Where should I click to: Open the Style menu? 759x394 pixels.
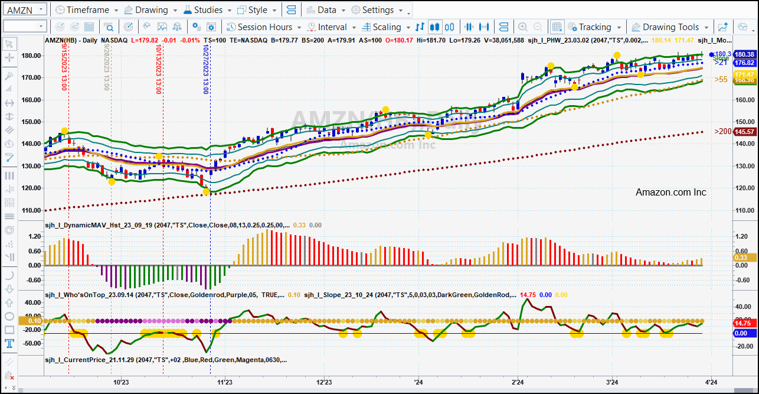pyautogui.click(x=257, y=10)
